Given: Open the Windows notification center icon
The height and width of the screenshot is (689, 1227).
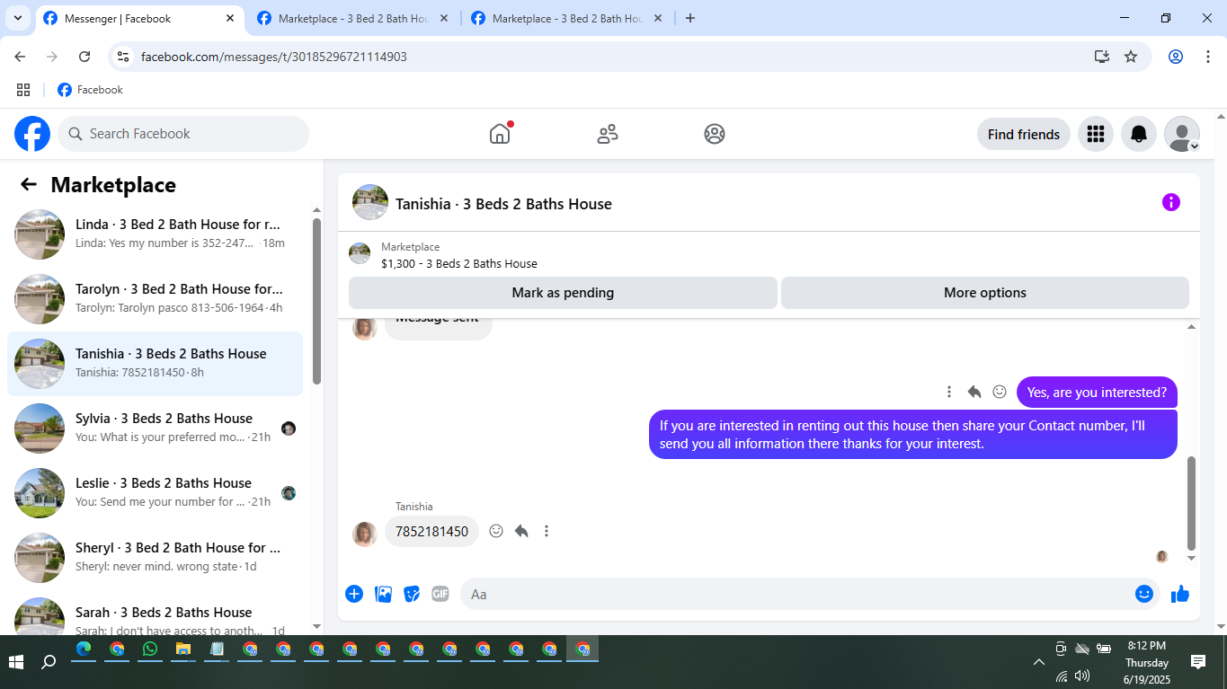Looking at the screenshot, I should (1198, 662).
